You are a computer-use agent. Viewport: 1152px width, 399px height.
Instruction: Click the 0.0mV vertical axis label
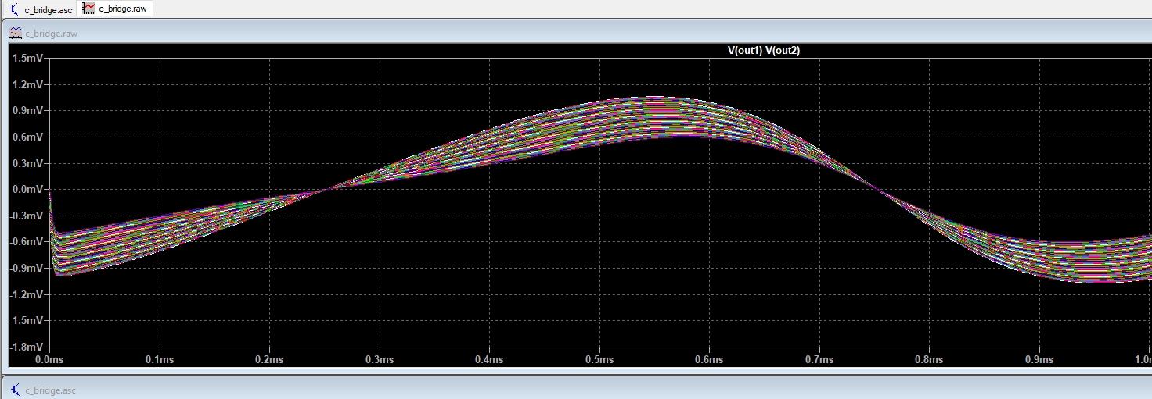pos(27,190)
